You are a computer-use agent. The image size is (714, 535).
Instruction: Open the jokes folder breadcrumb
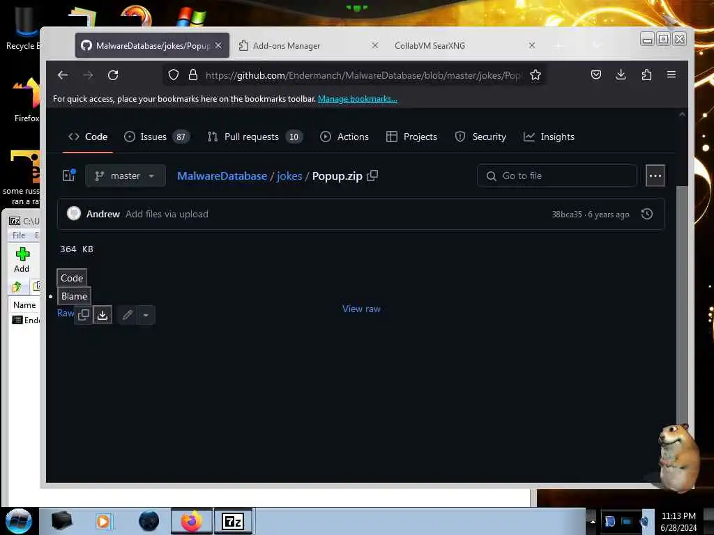tap(289, 176)
